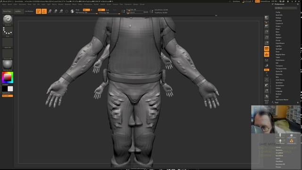Toggle the orange Edit mode icon

tap(38, 11)
